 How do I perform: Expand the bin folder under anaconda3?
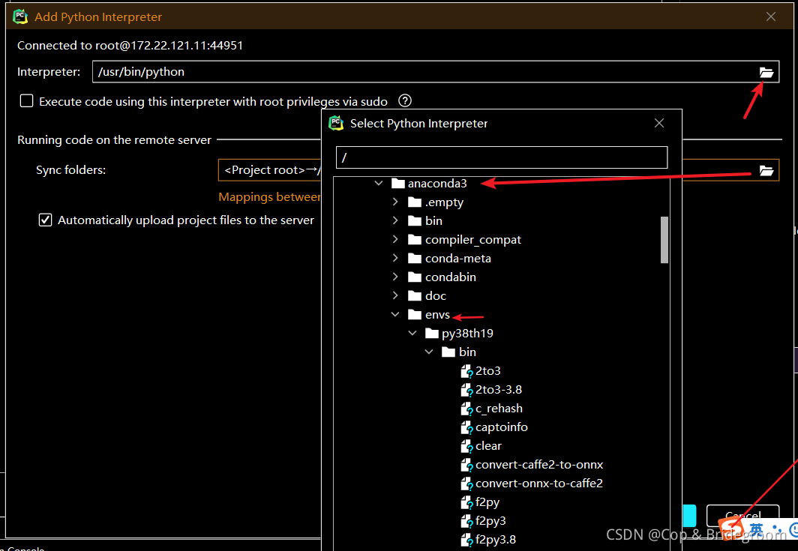coord(395,221)
